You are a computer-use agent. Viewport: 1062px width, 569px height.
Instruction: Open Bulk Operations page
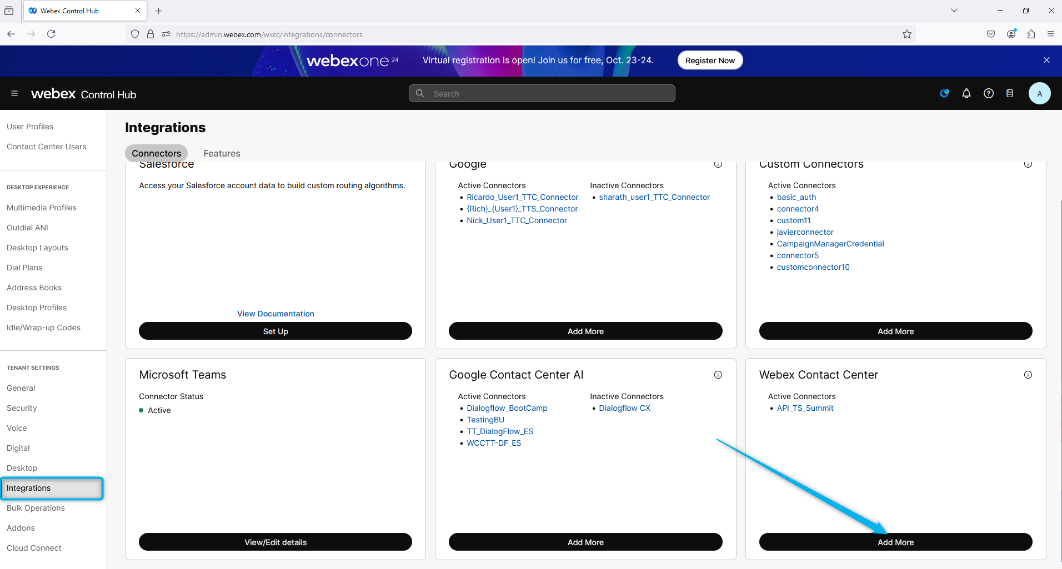coord(36,508)
